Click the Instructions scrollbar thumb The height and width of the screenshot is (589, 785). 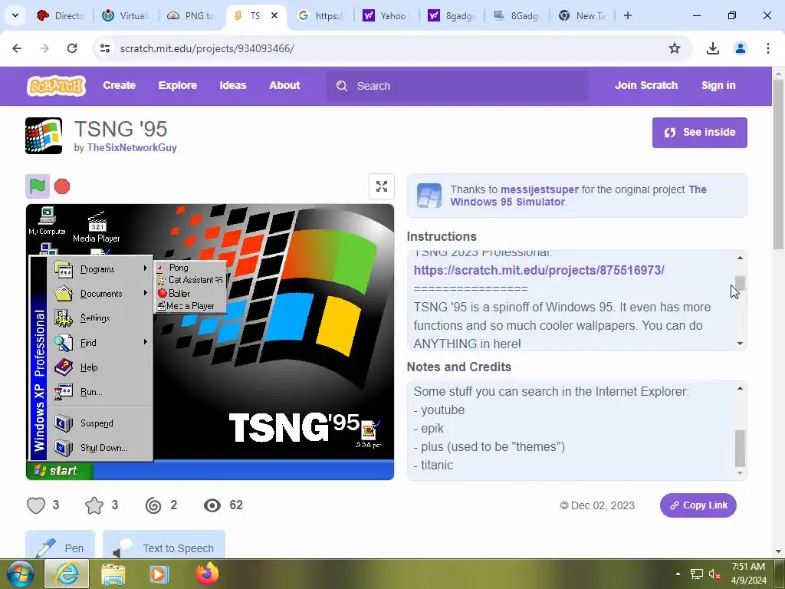point(740,283)
